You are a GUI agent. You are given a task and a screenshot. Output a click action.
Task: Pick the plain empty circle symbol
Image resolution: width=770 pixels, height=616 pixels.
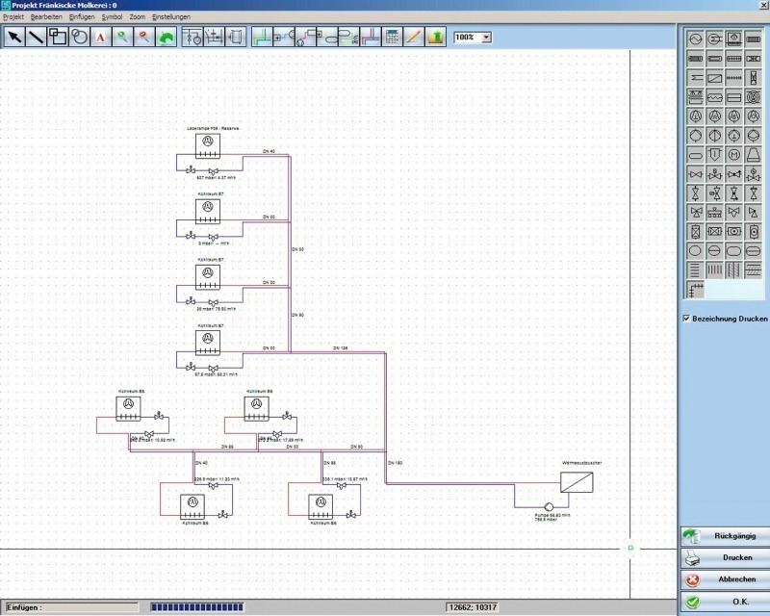[695, 250]
